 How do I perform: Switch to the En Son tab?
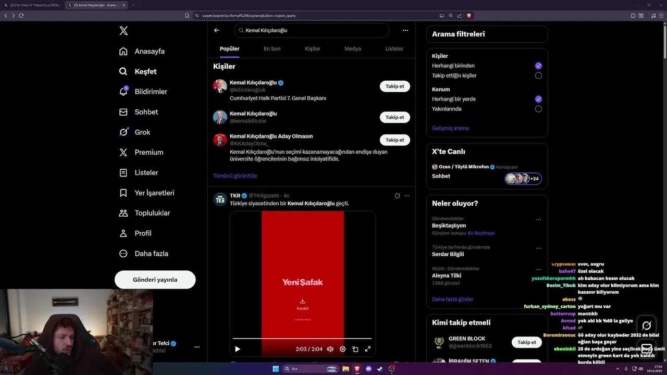pyautogui.click(x=272, y=49)
